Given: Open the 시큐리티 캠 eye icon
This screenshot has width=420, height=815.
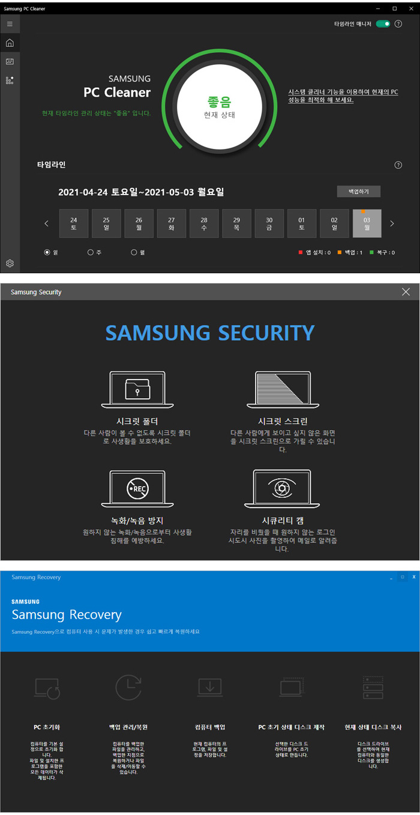Looking at the screenshot, I should click(x=282, y=489).
